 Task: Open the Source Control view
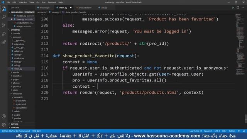pyautogui.click(x=3, y=25)
